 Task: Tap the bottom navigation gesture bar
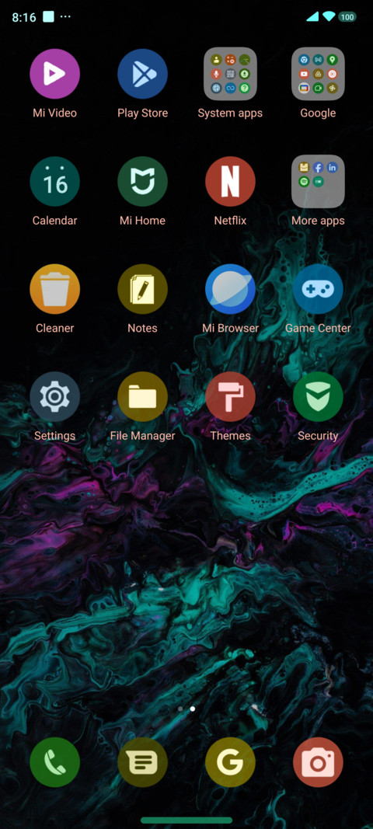click(186, 820)
